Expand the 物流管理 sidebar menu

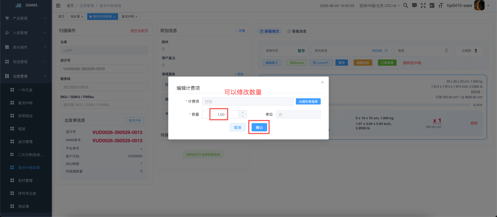(26, 62)
